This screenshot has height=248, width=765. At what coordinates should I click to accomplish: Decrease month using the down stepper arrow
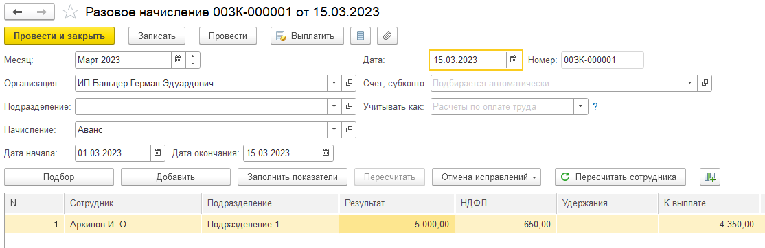click(193, 64)
